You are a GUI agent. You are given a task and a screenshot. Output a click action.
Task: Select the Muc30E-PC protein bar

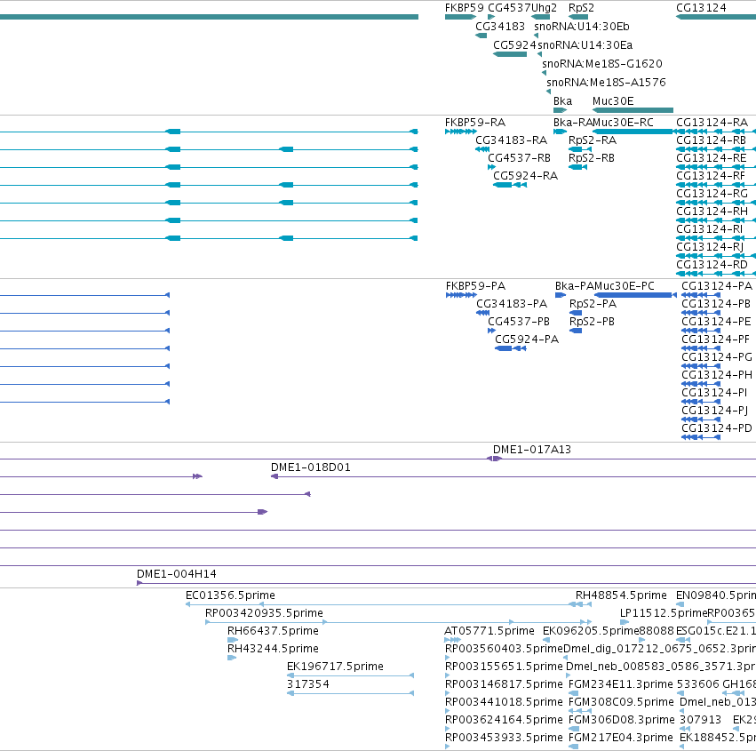coord(635,295)
